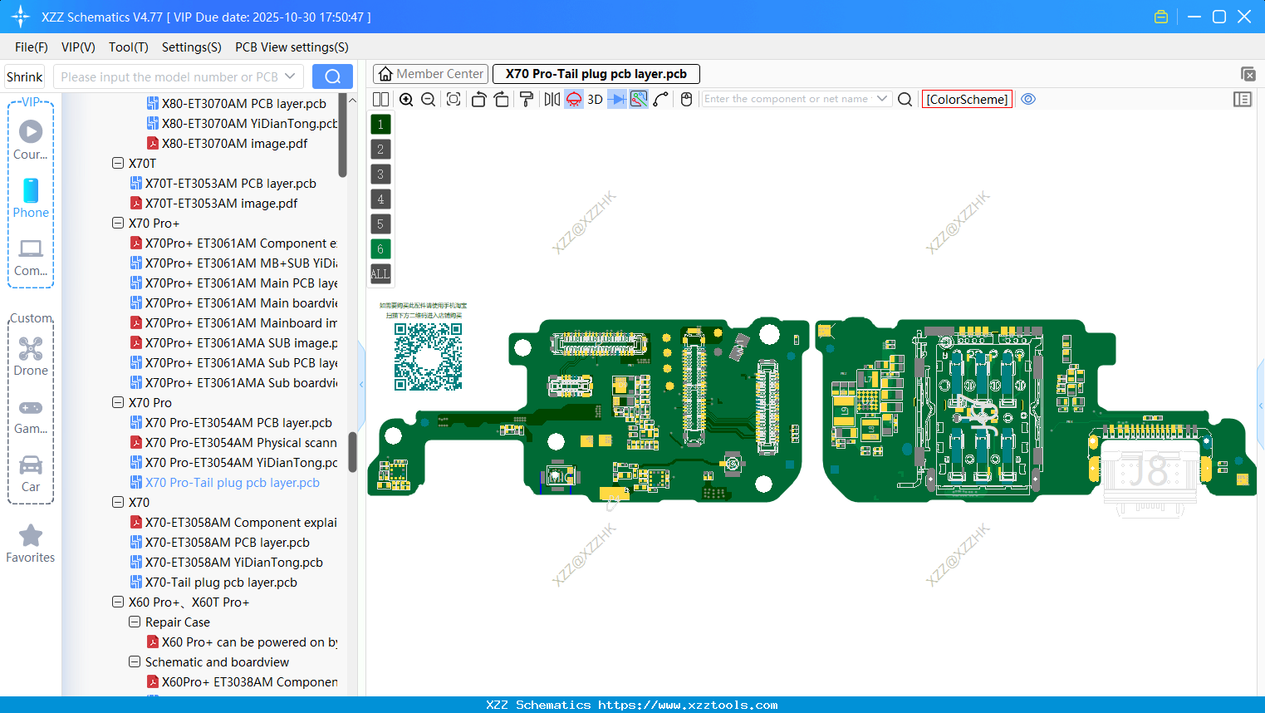The image size is (1265, 713).
Task: Select the X70 Pro-Tail plug pcb layer.pcb tab
Action: 596,73
